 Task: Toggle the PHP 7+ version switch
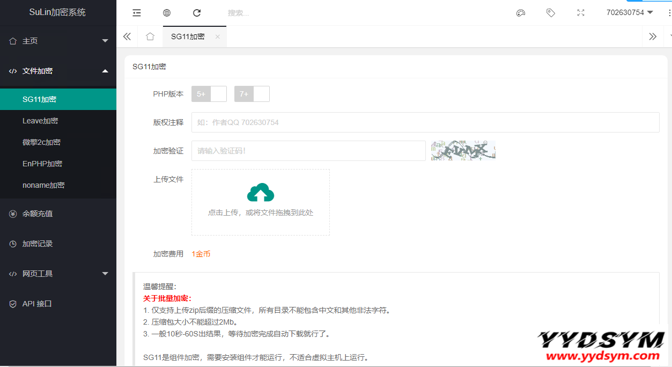[252, 94]
